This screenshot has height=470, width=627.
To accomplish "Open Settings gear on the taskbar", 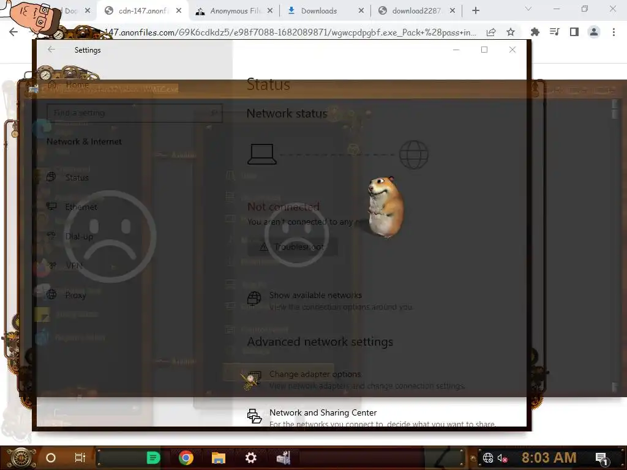I will [x=250, y=458].
